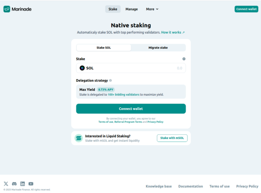Image resolution: width=261 pixels, height=193 pixels.
Task: Click the Delegation strategy info icon
Action: [111, 81]
